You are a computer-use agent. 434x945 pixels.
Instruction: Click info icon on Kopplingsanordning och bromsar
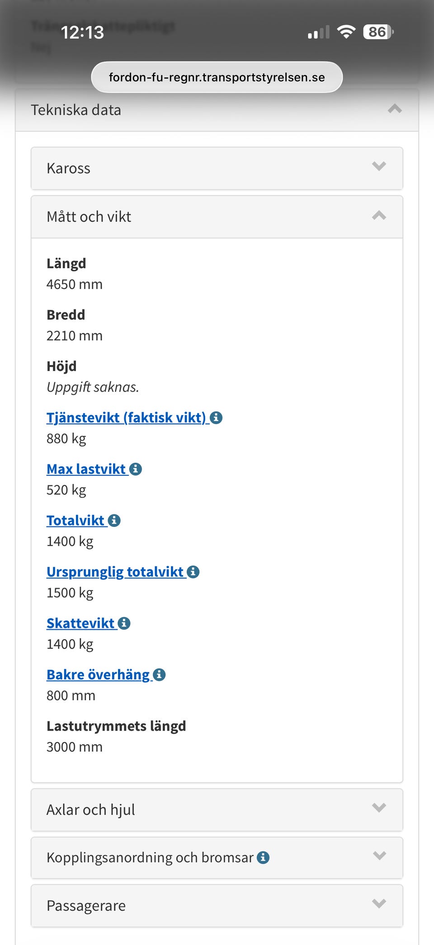[x=263, y=858]
